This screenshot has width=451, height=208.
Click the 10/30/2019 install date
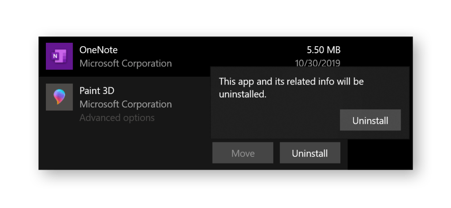[317, 63]
